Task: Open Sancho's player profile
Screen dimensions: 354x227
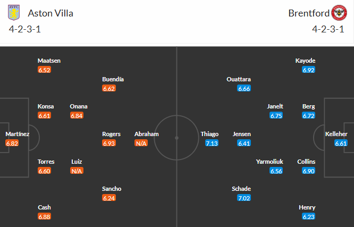Action: 112,189
